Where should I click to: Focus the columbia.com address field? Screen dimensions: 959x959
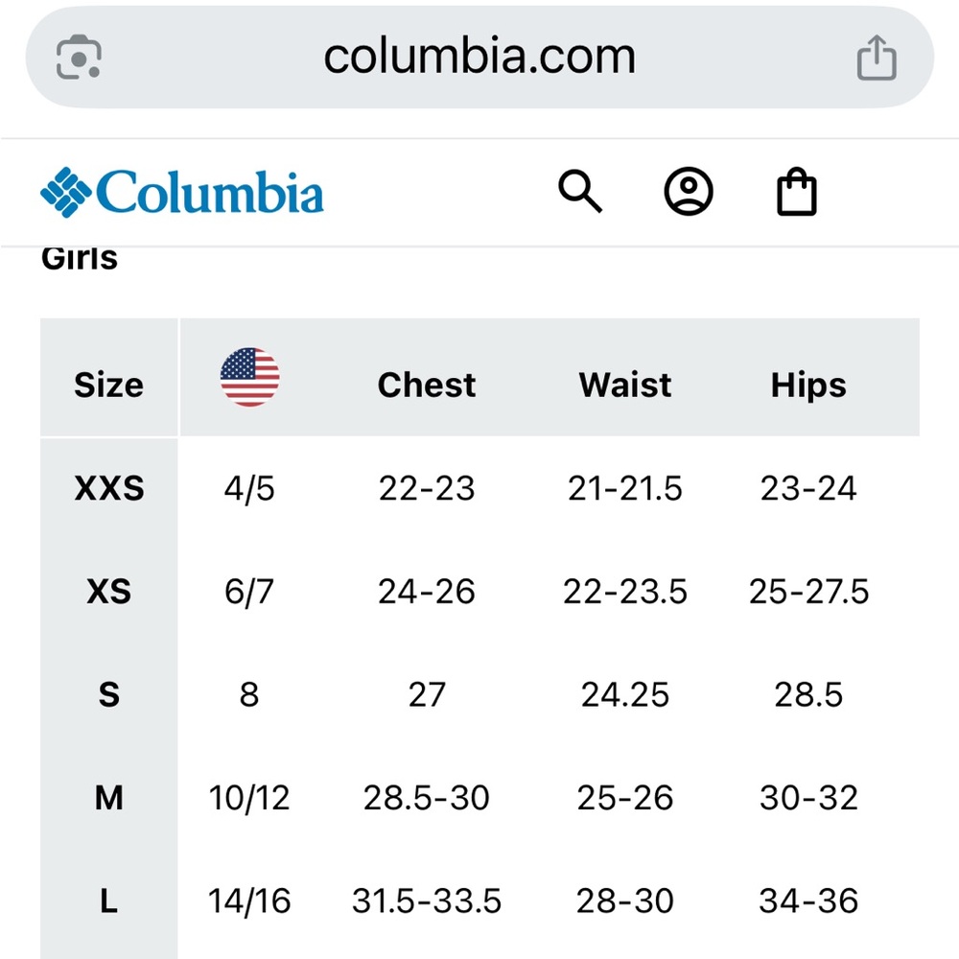(479, 56)
